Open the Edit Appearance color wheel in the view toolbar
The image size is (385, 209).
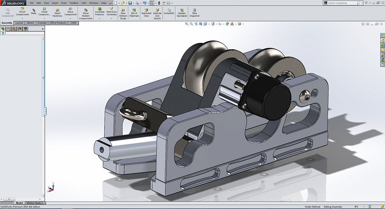227,24
